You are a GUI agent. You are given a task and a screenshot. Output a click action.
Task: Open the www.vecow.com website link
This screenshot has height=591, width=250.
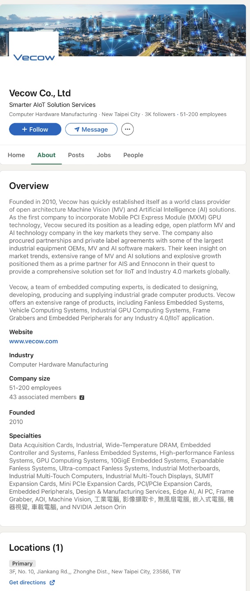click(x=34, y=341)
